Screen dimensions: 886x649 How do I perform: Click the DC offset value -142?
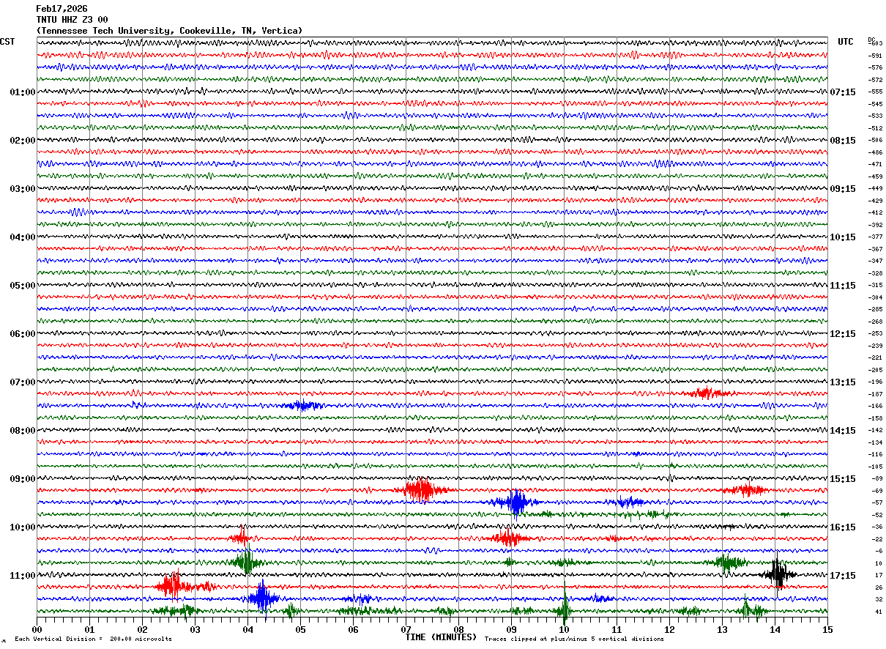(x=875, y=430)
